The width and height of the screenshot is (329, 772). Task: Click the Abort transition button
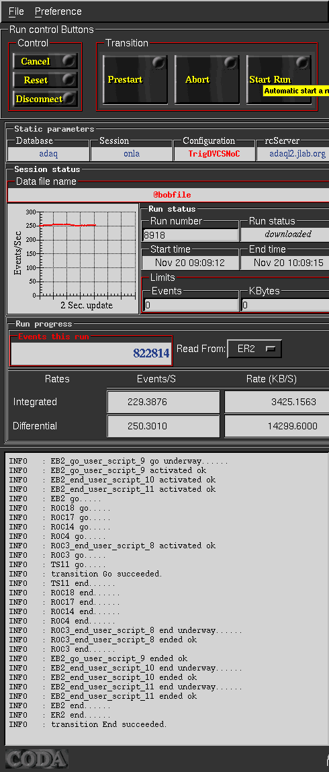(x=207, y=79)
